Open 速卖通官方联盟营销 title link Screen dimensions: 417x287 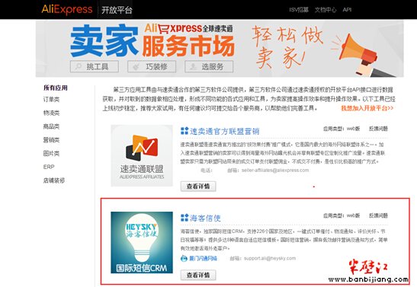(224, 131)
